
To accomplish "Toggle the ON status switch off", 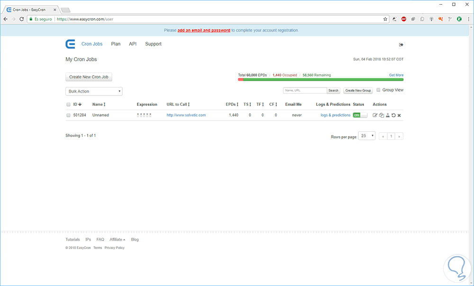I will [x=360, y=115].
